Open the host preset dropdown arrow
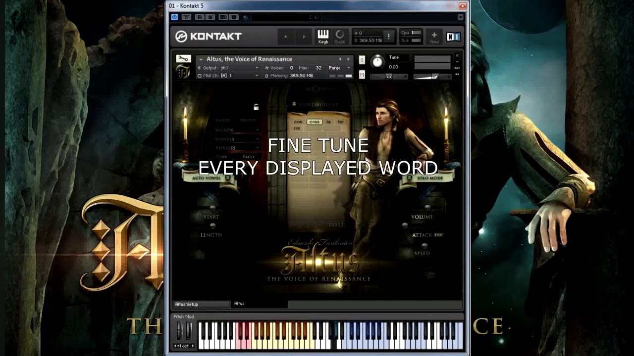This screenshot has width=634, height=356. 460,17
